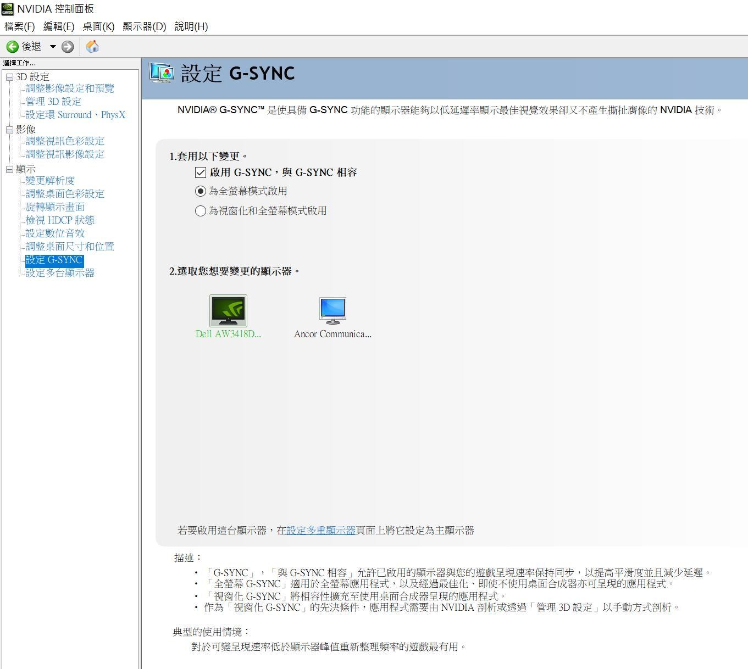Viewport: 748px width, 669px height.
Task: Open the 說明(H) menu
Action: pos(191,26)
